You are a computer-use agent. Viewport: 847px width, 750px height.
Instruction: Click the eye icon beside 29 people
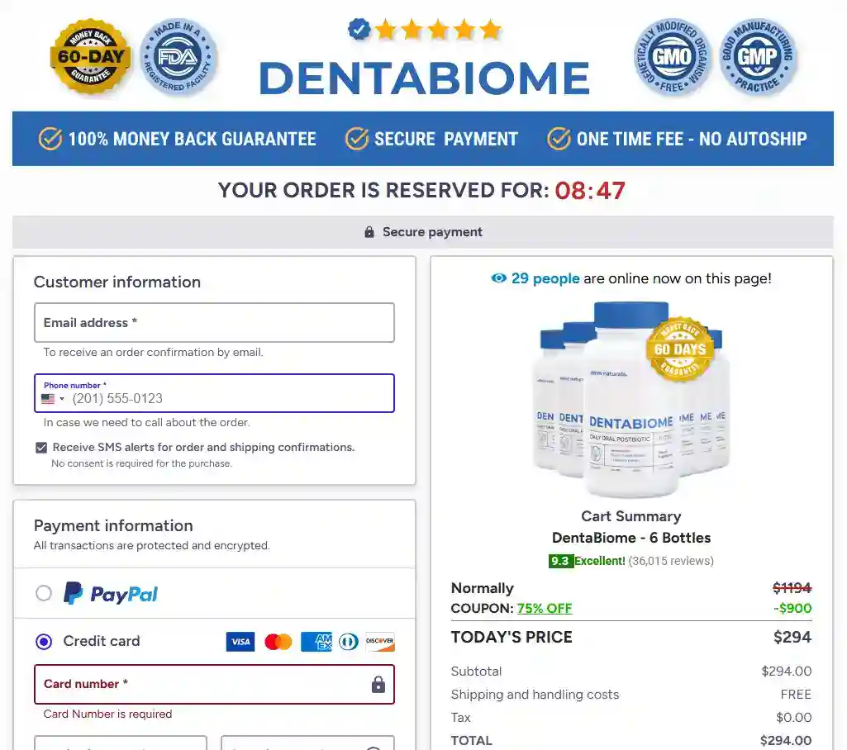pos(498,278)
